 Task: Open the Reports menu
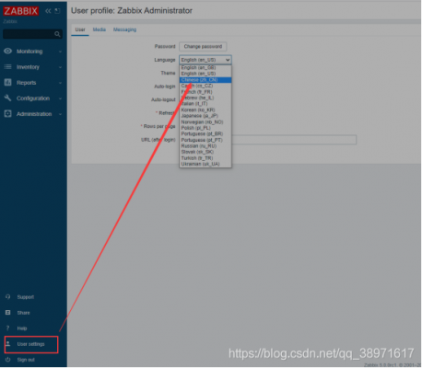[27, 83]
